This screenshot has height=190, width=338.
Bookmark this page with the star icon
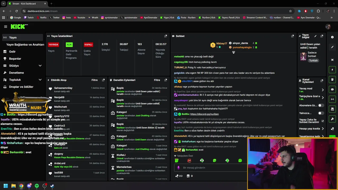tap(290, 11)
